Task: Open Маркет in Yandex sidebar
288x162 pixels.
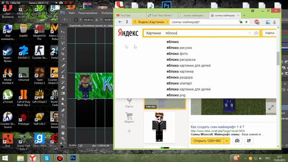Action: tap(129, 117)
